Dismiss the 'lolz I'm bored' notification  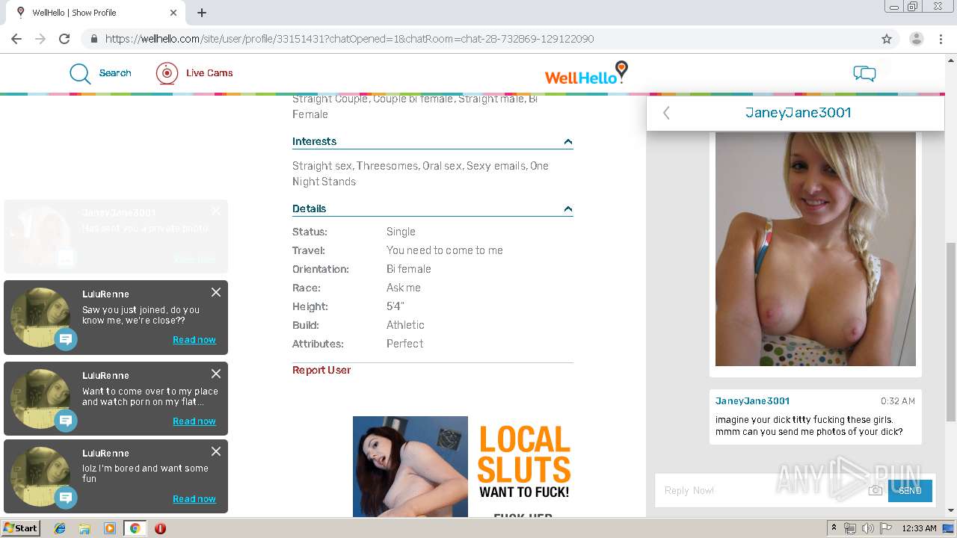pos(216,451)
